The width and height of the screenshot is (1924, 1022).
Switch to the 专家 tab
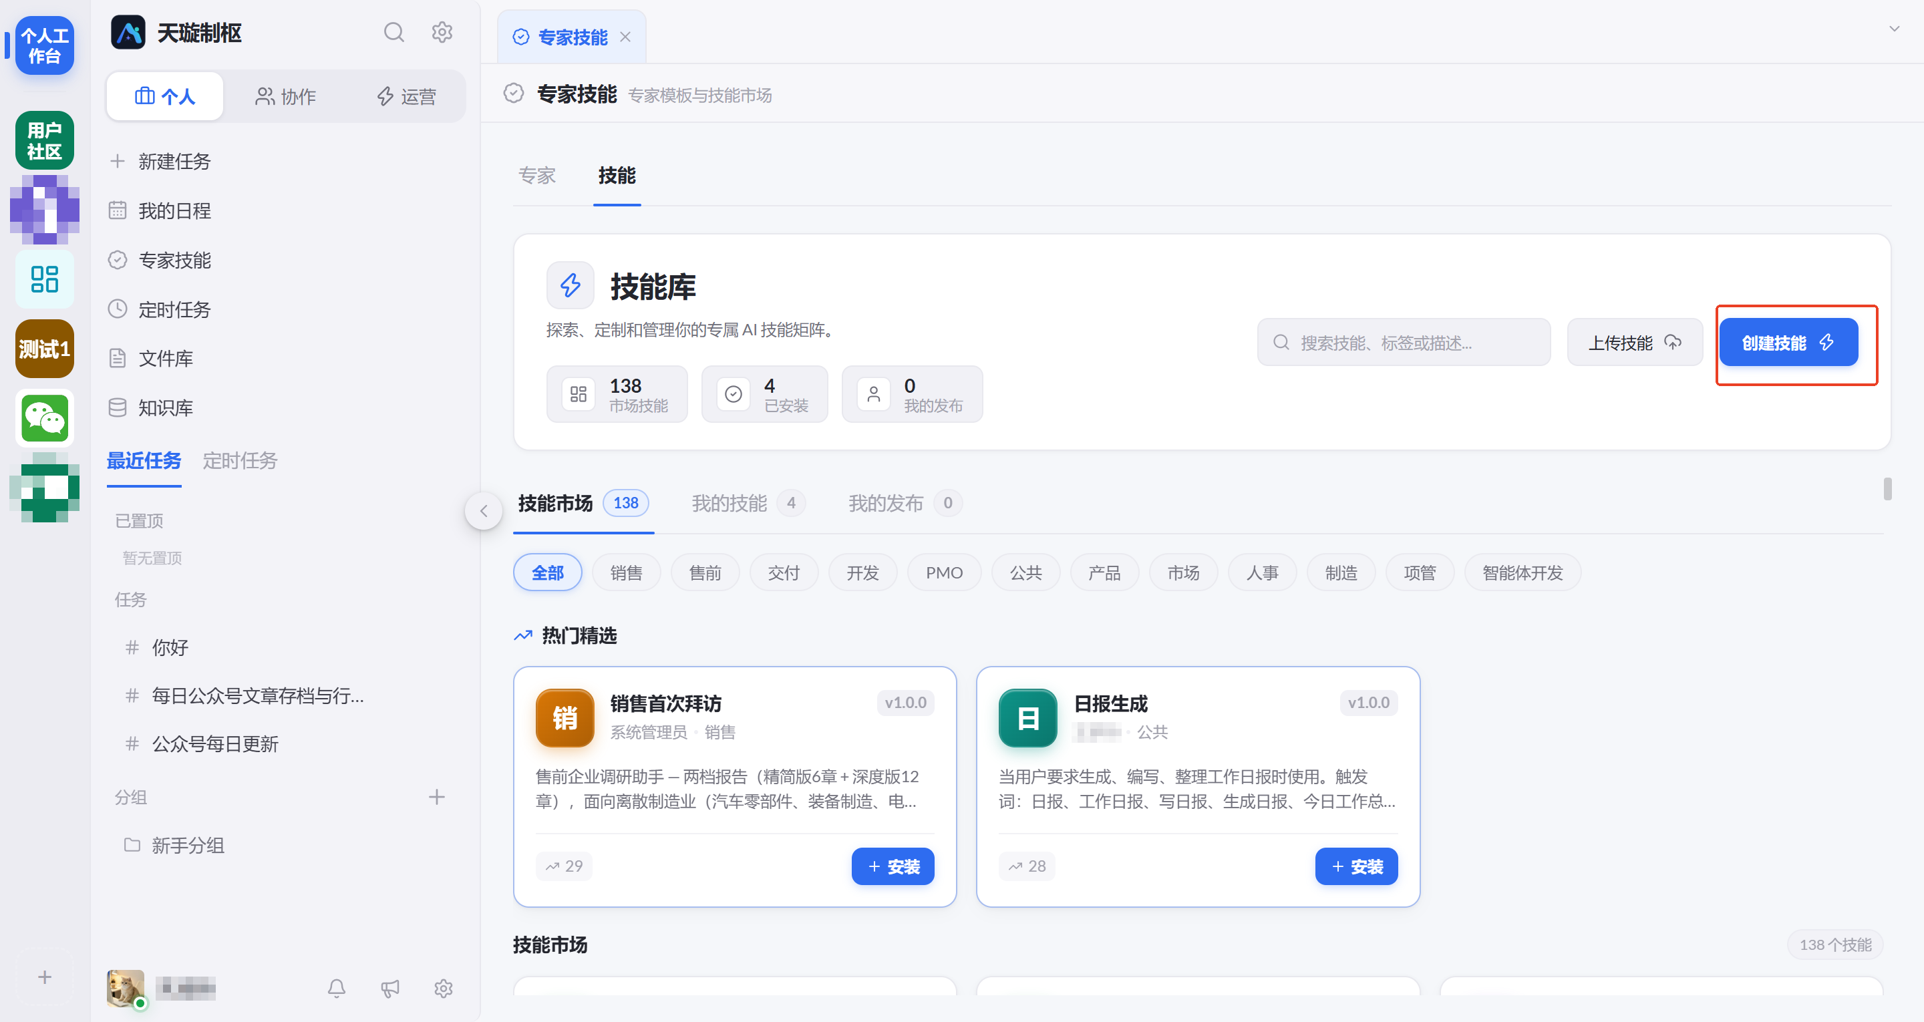[x=537, y=176]
